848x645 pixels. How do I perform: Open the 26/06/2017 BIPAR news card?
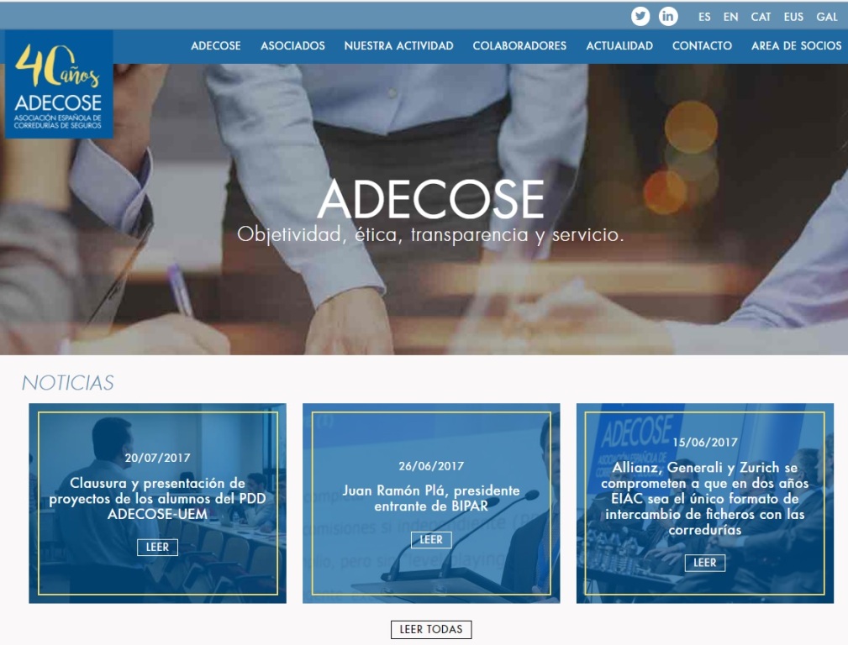click(x=431, y=503)
